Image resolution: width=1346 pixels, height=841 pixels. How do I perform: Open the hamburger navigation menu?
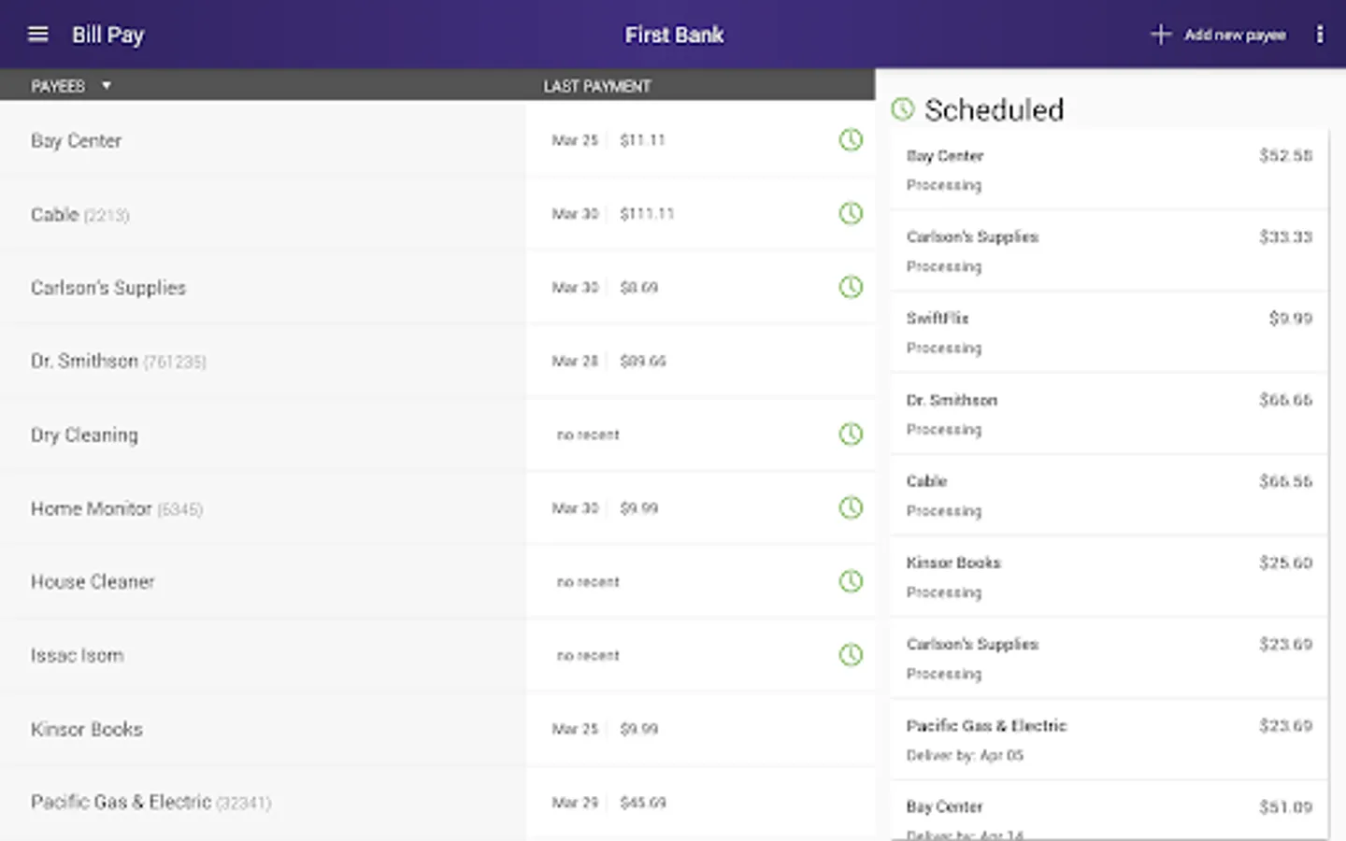38,35
